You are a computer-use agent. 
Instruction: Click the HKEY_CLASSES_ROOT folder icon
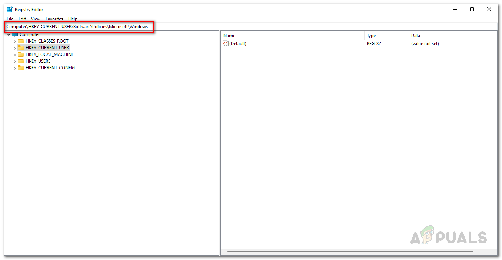tap(21, 41)
